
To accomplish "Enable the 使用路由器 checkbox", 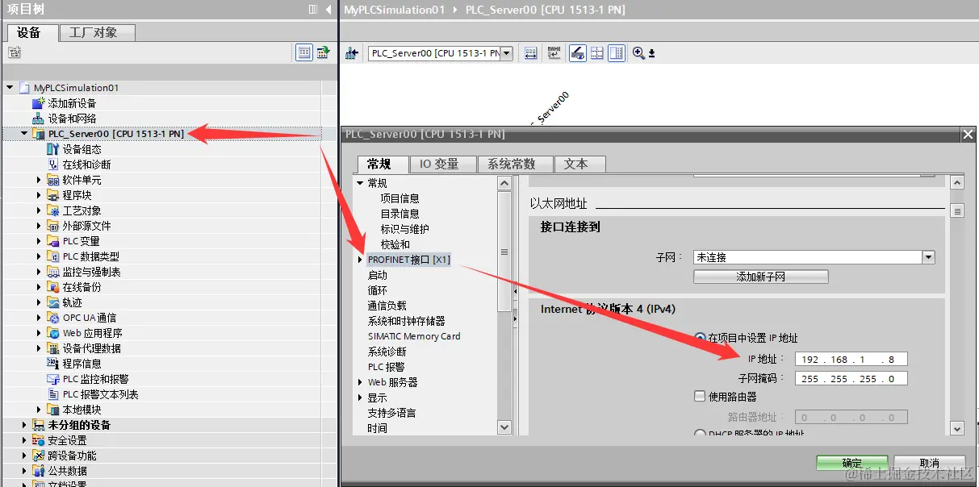I will [700, 398].
